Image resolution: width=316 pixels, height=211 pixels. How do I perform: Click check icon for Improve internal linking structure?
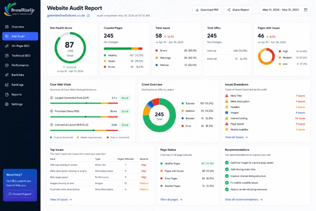click(227, 176)
